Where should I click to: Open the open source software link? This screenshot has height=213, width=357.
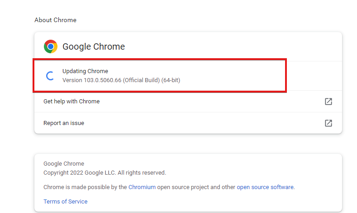265,187
